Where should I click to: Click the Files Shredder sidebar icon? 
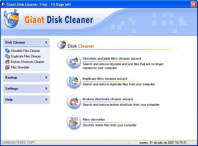(7, 67)
